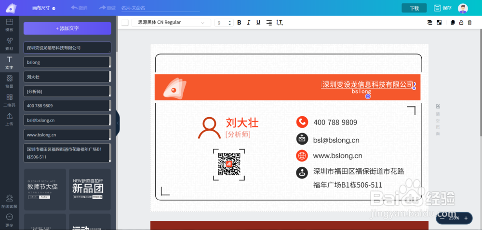Open the line and letter spacing options
The height and width of the screenshot is (230, 482).
click(280, 23)
